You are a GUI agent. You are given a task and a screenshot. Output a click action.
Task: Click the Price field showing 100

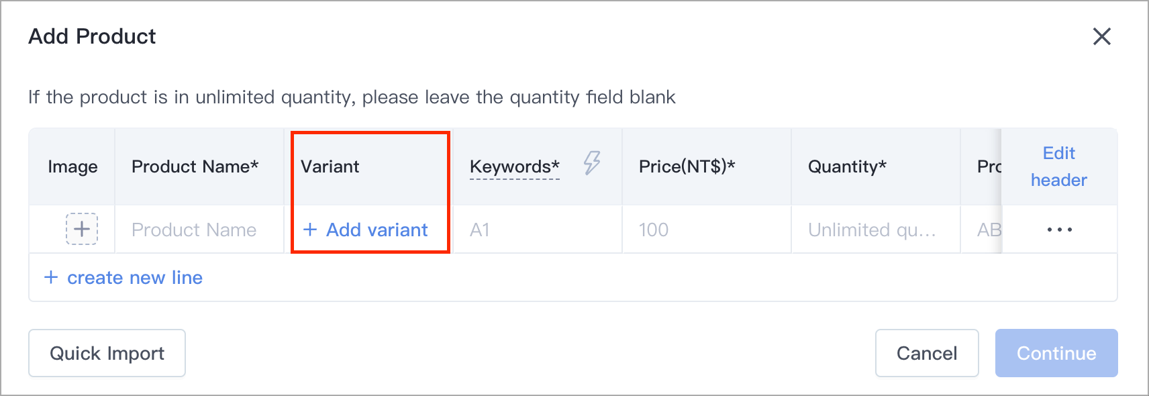[x=706, y=230]
